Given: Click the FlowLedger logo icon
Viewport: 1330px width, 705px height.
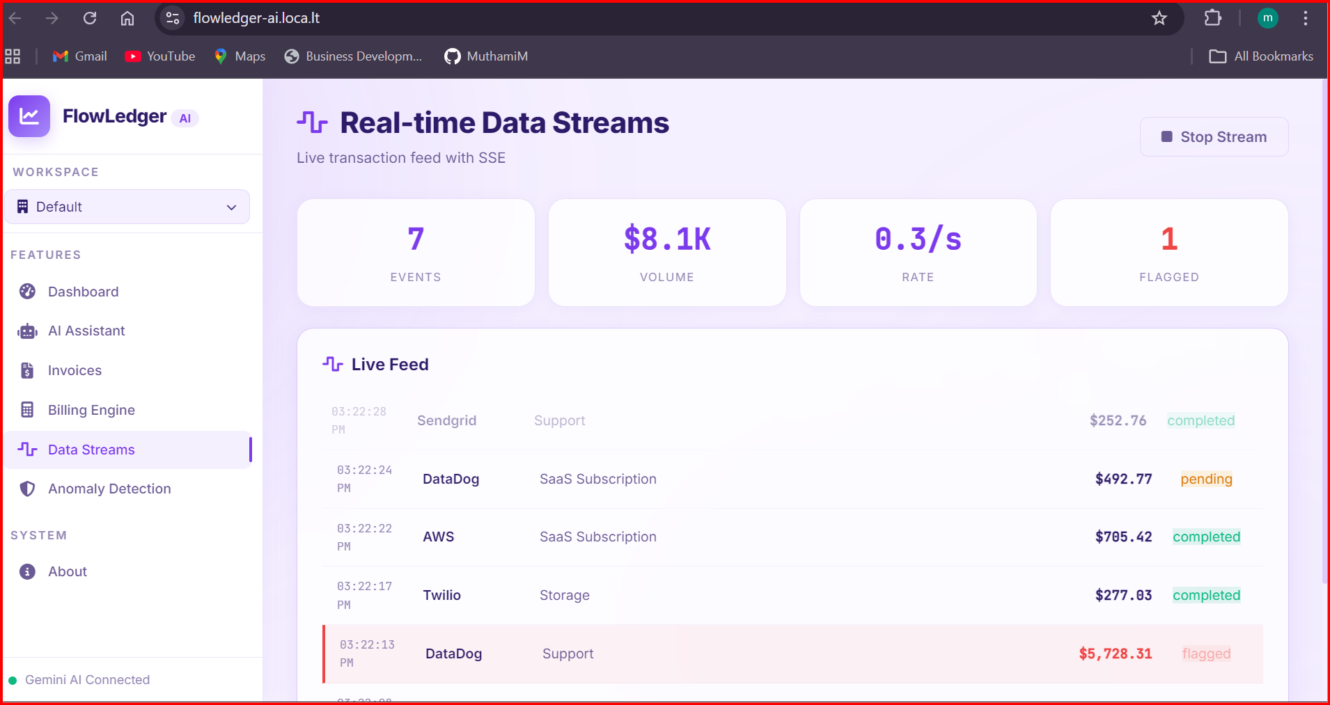Looking at the screenshot, I should [x=29, y=116].
